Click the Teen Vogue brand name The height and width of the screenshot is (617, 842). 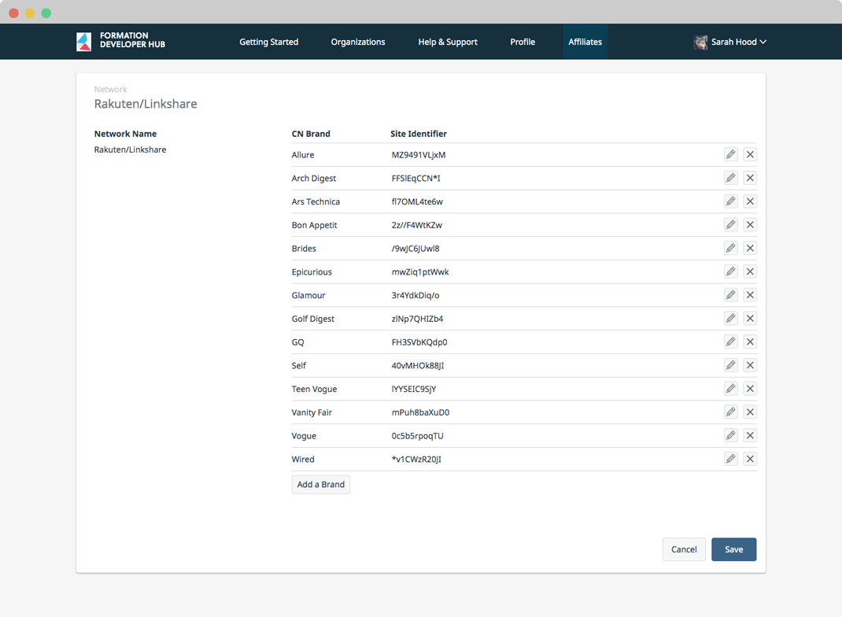coord(314,389)
